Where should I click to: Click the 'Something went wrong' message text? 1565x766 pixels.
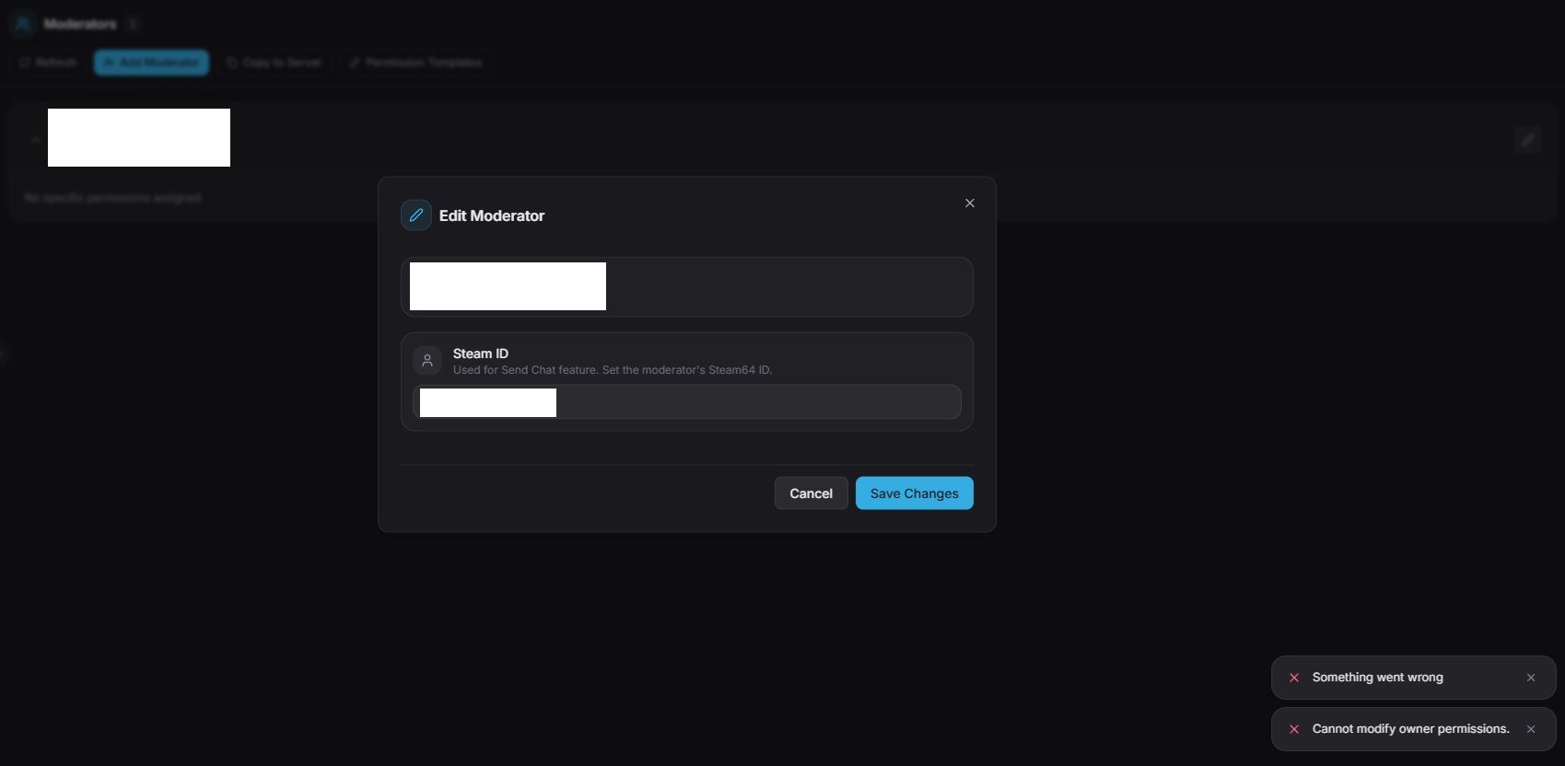pos(1377,678)
